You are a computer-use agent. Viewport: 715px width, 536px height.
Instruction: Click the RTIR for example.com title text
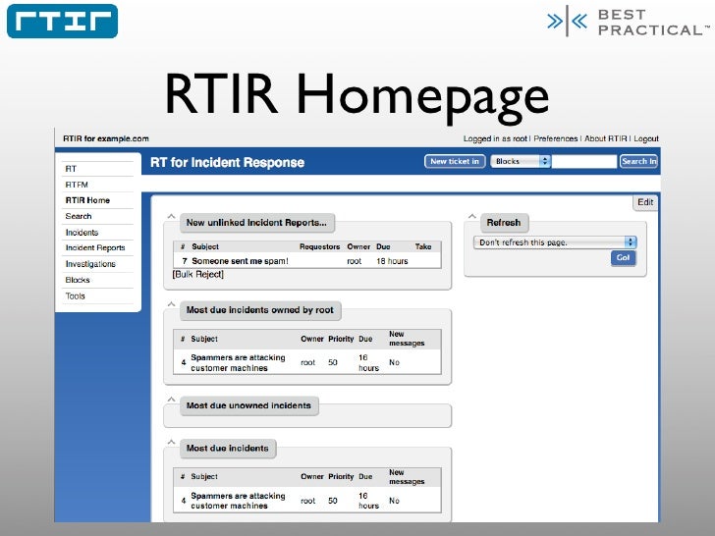point(106,138)
